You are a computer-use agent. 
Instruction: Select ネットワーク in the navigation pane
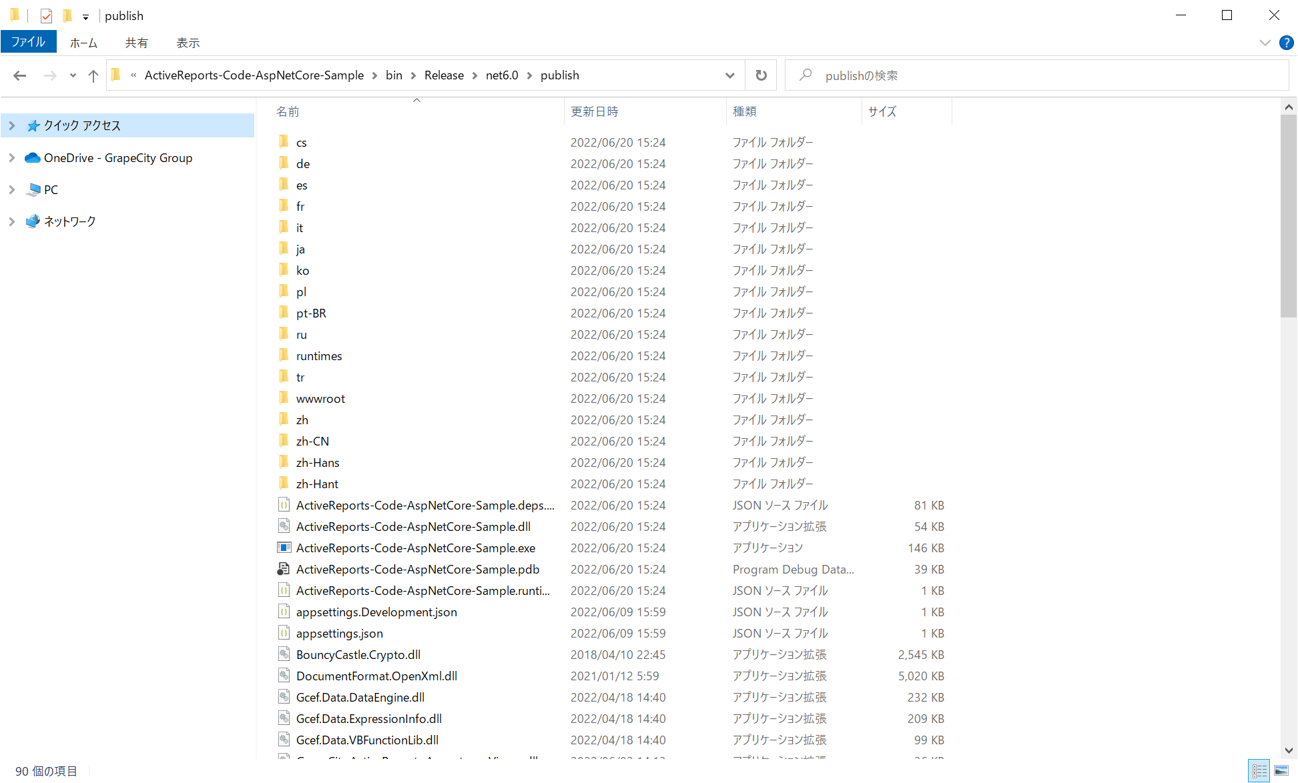point(70,221)
